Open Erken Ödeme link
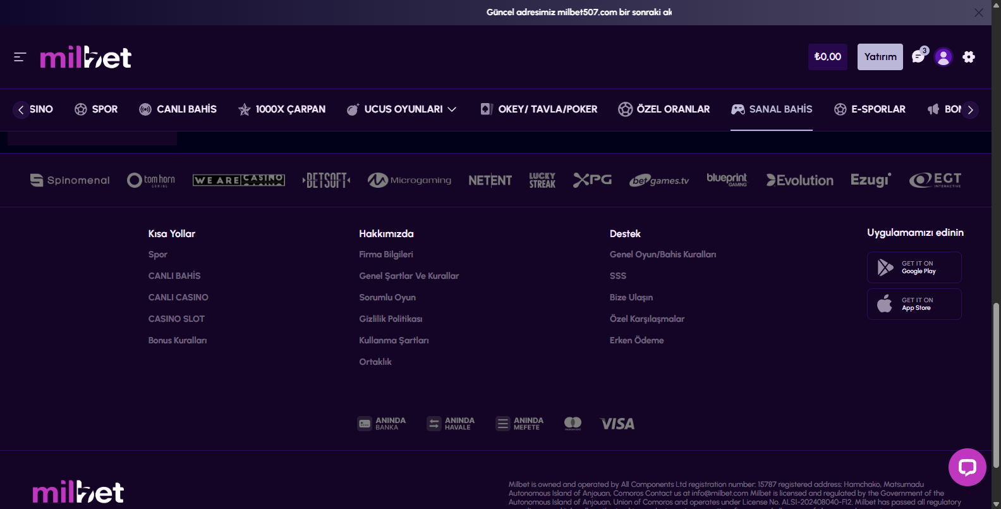Viewport: 1001px width, 509px height. coord(637,341)
